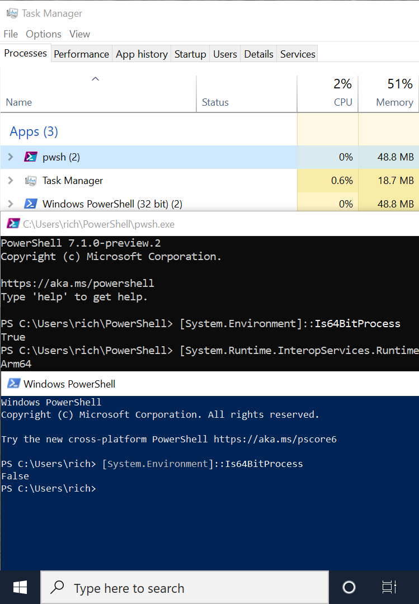Open Task View on the taskbar

[x=389, y=587]
